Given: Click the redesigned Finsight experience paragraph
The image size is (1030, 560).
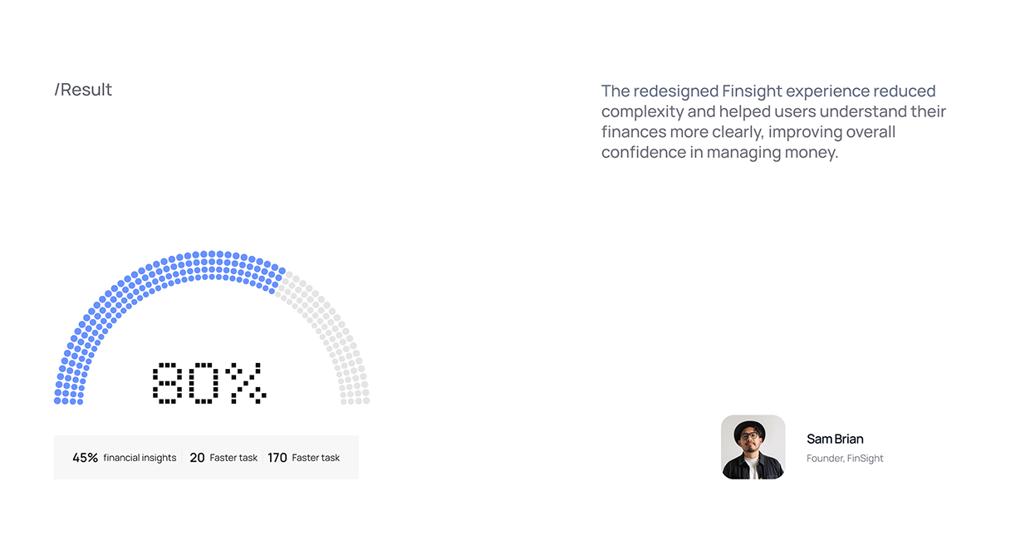Looking at the screenshot, I should click(x=773, y=121).
